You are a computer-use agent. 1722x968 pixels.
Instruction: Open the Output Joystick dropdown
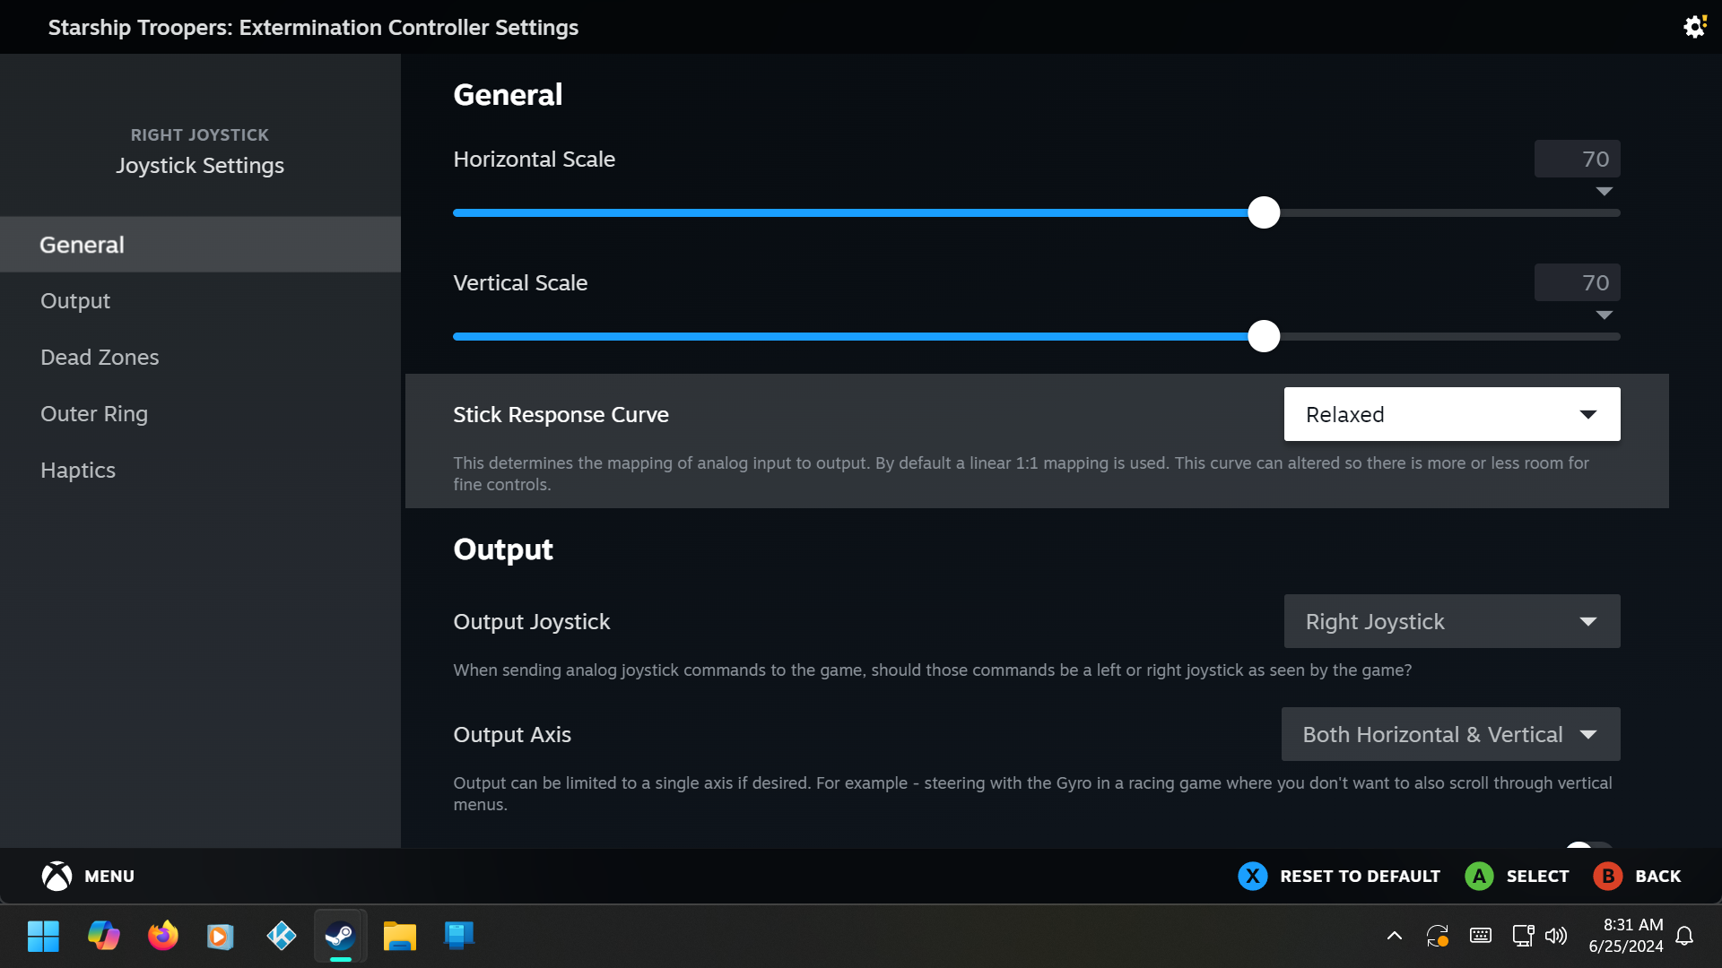click(x=1451, y=621)
